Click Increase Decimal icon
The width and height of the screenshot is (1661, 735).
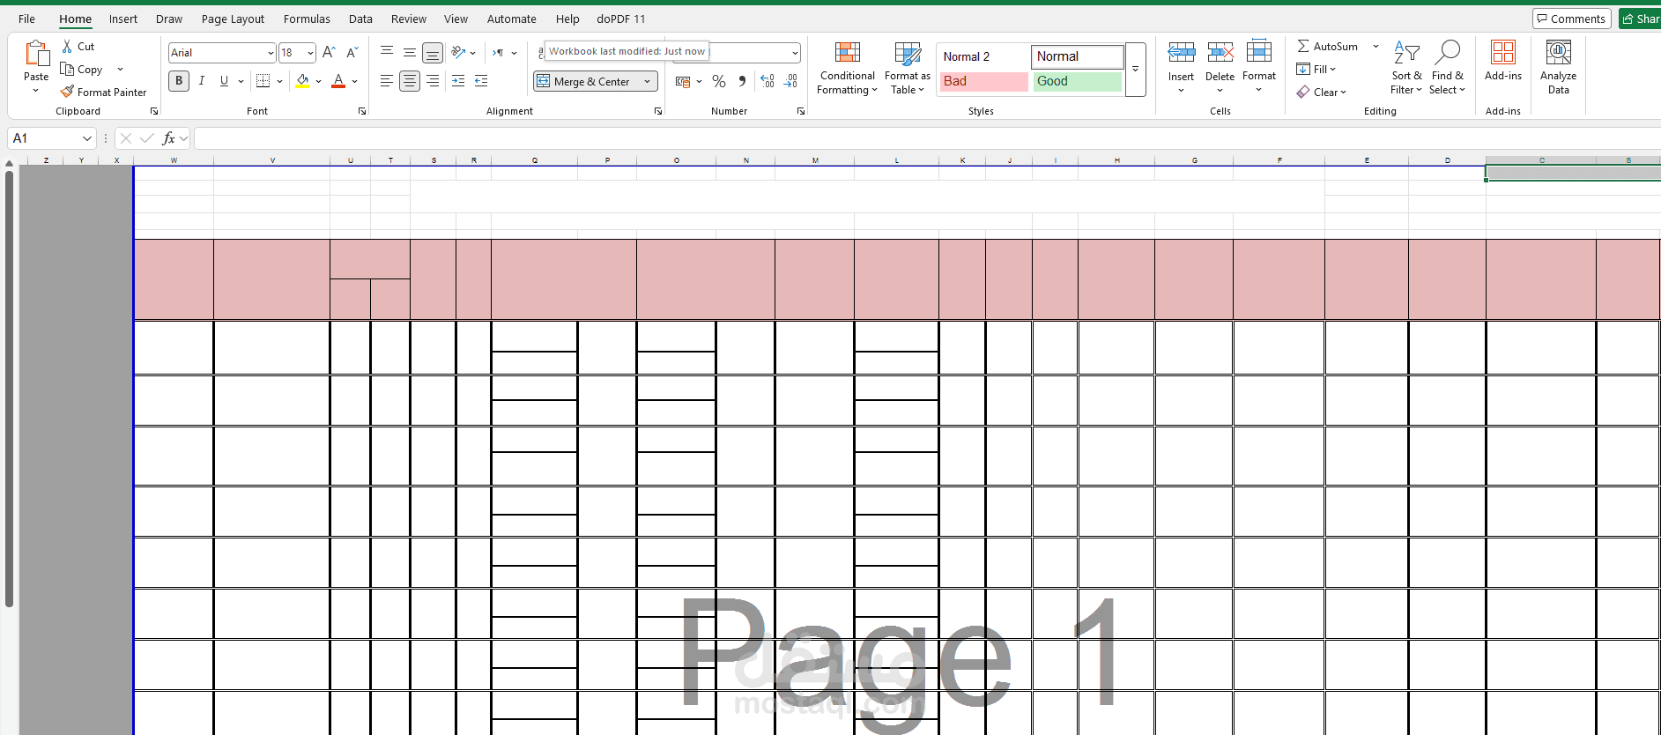767,81
